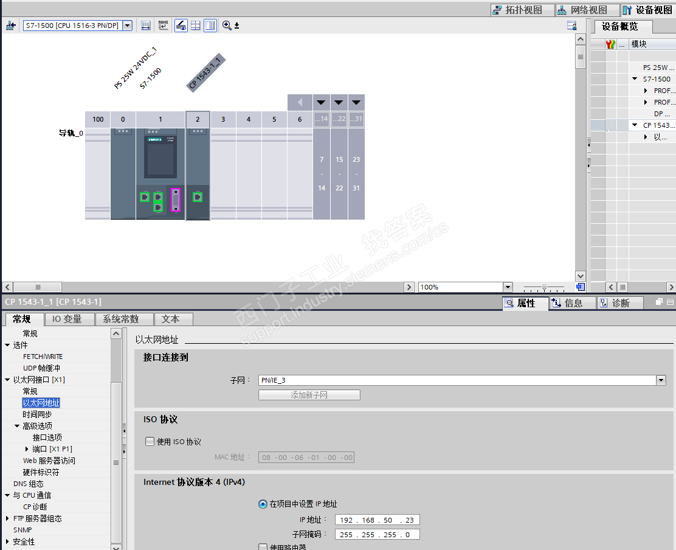Click the jump-to-network-view icon in toolbar
The image size is (676, 550).
[10, 26]
